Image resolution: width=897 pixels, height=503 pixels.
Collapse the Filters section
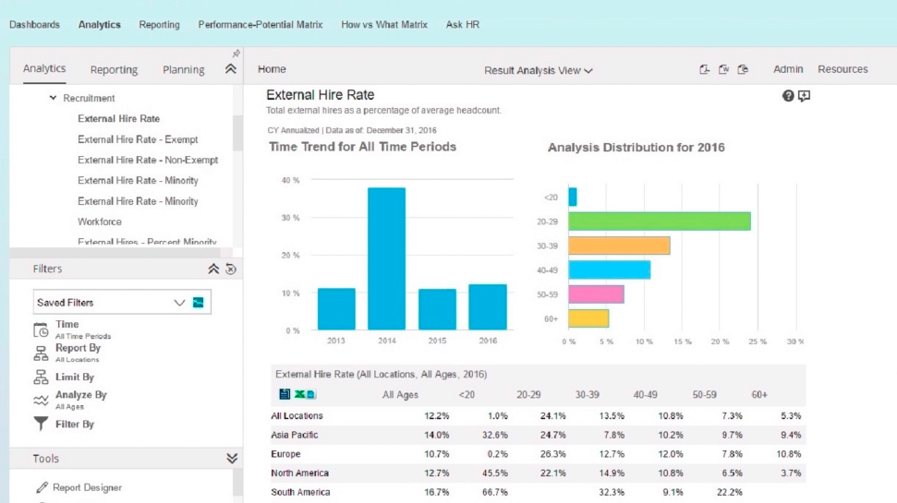(213, 269)
